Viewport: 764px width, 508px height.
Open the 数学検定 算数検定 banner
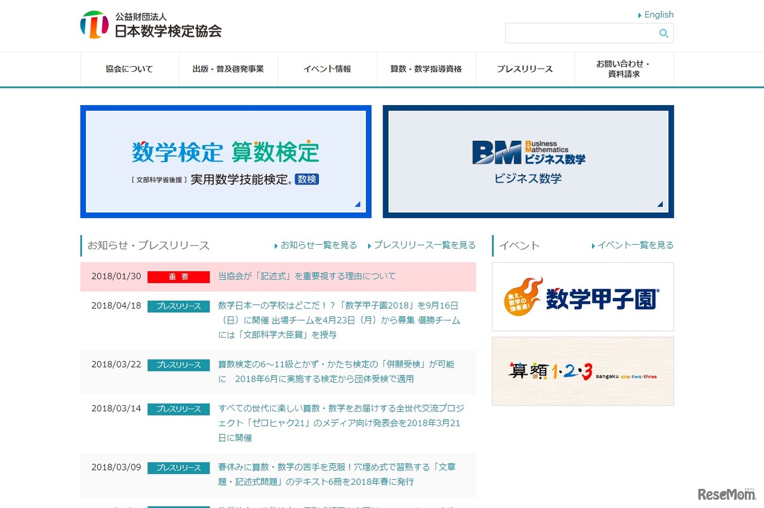coord(226,162)
